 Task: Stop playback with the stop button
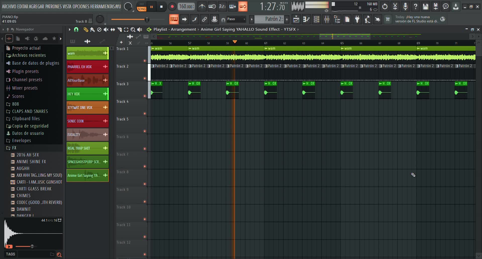(161, 7)
